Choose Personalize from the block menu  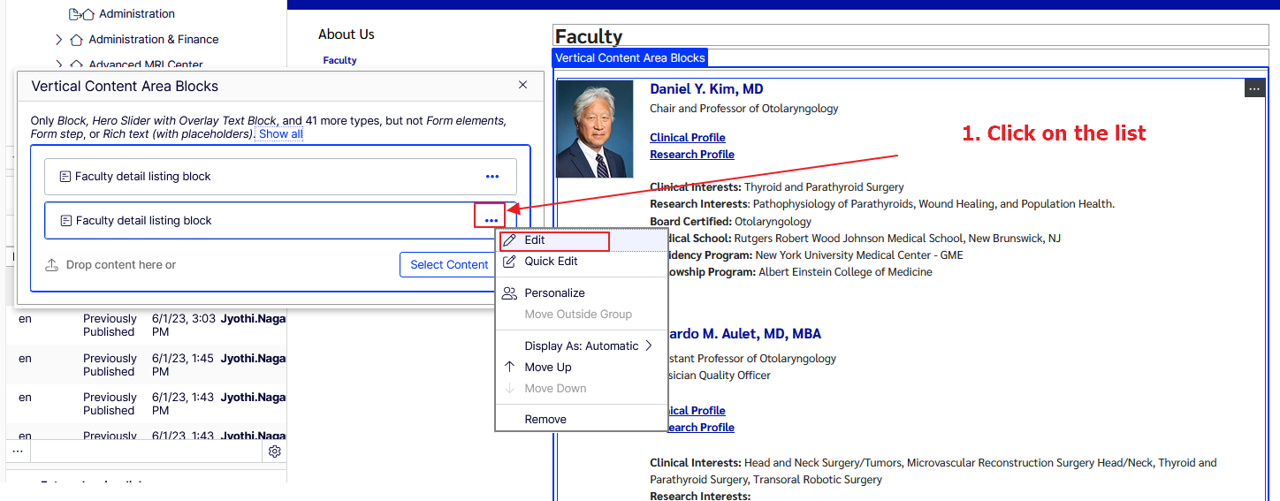(554, 292)
